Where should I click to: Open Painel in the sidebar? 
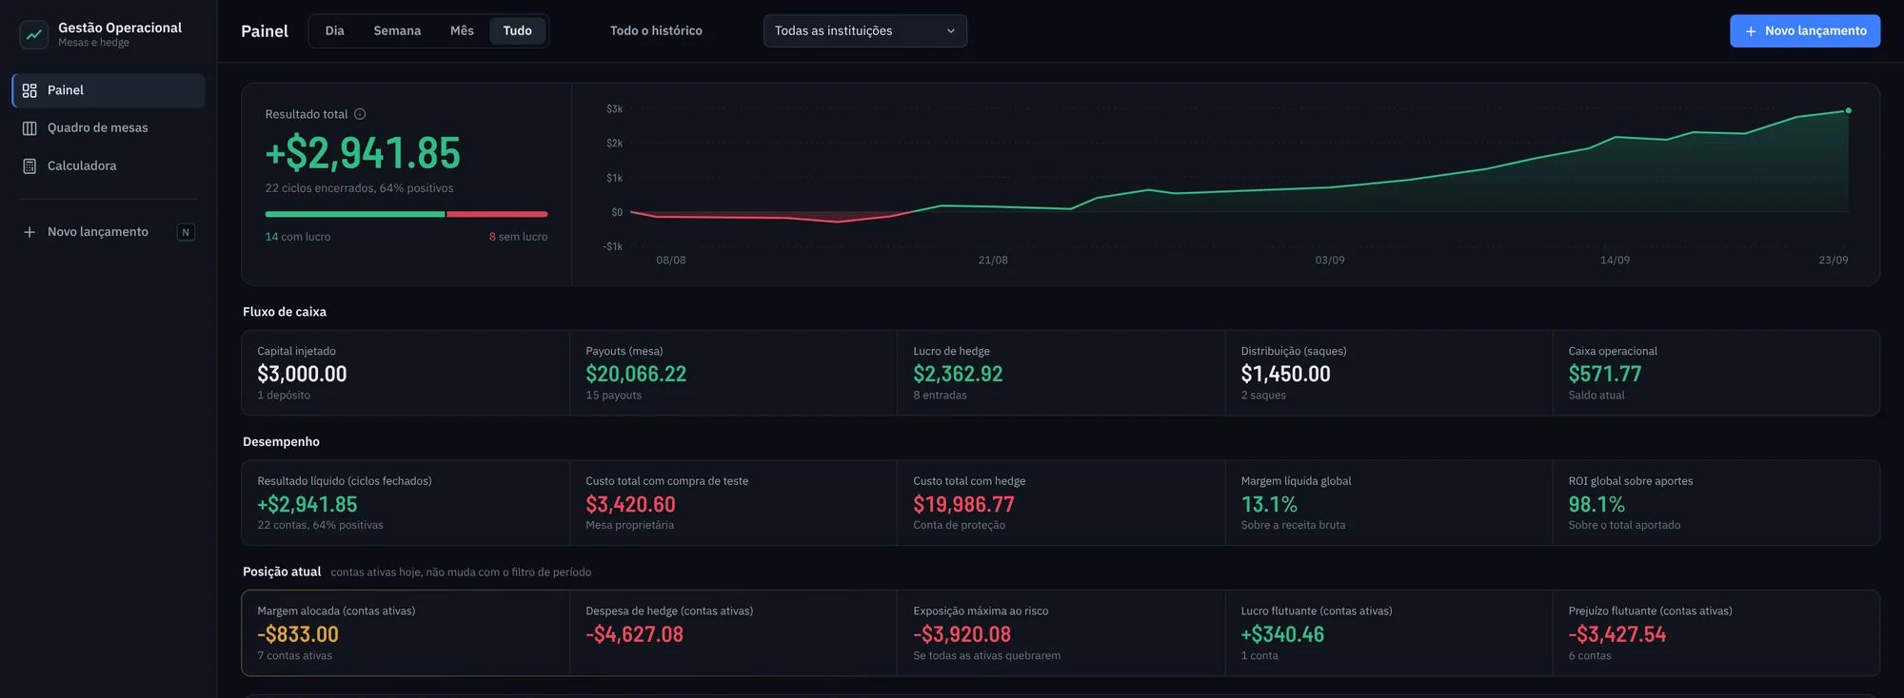tap(109, 90)
